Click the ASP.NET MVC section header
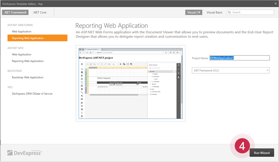Image resolution: width=279 pixels, height=162 pixels. tap(15, 48)
